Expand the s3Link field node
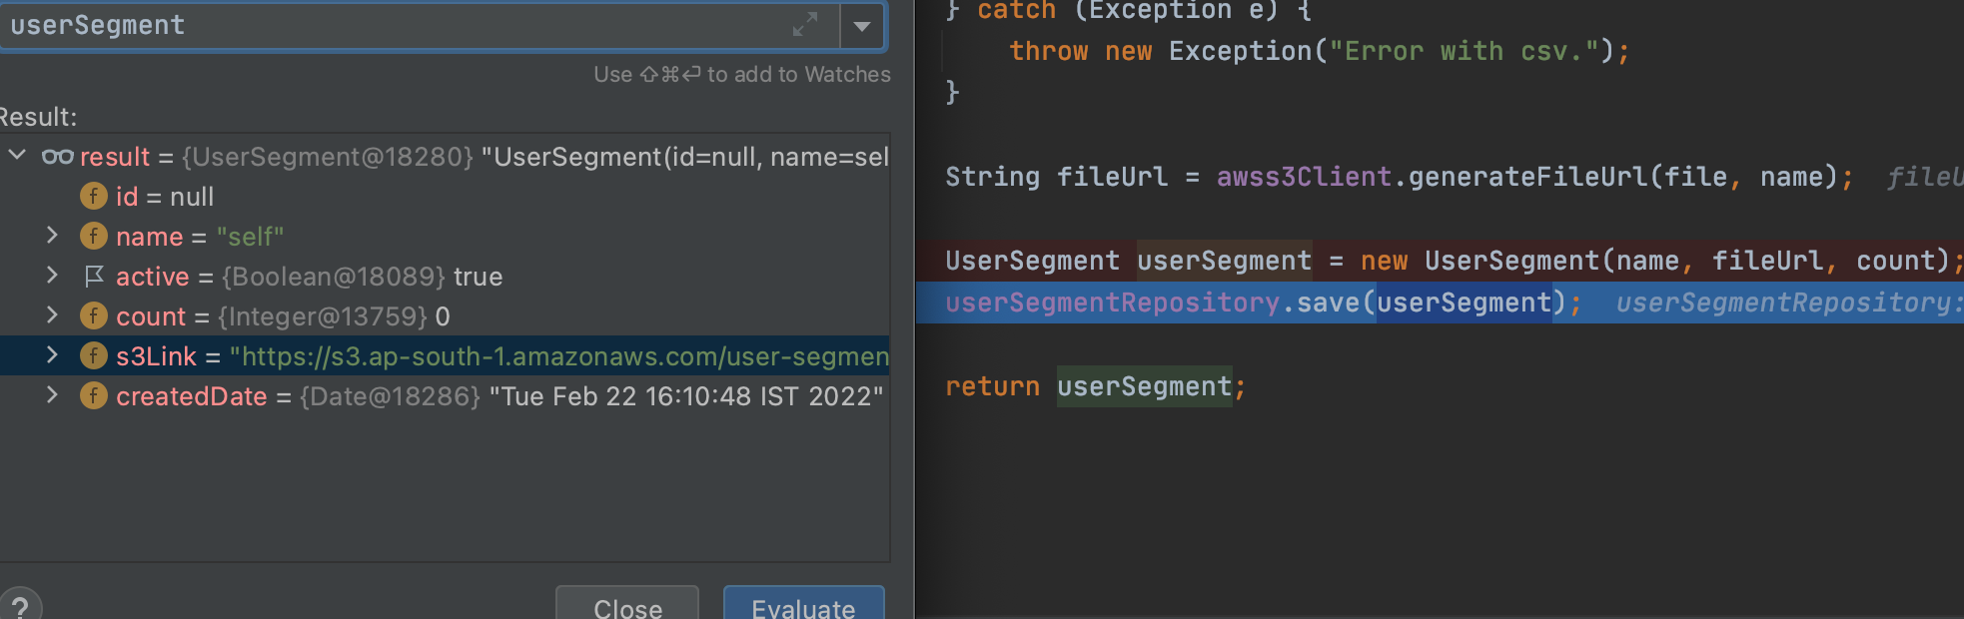 coord(52,354)
